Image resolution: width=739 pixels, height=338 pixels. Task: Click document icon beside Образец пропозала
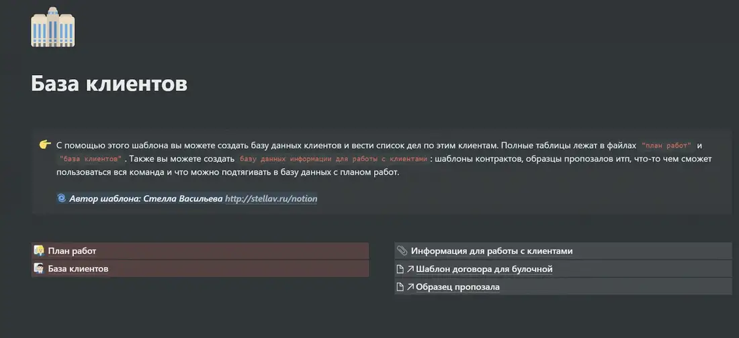(400, 286)
